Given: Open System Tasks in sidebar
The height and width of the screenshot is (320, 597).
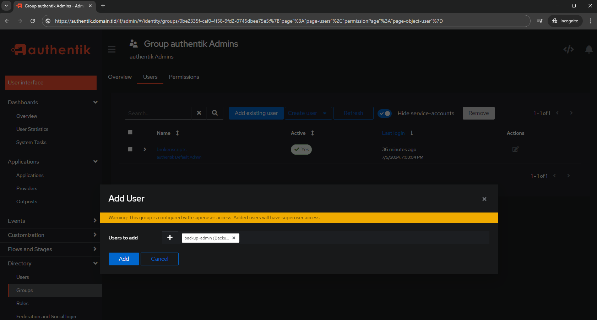Looking at the screenshot, I should coord(31,142).
